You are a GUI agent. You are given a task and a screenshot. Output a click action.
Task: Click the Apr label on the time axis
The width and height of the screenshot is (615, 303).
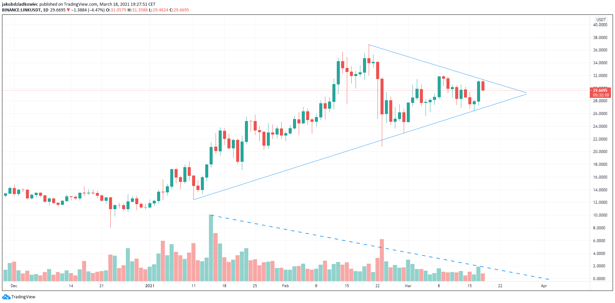(544, 286)
